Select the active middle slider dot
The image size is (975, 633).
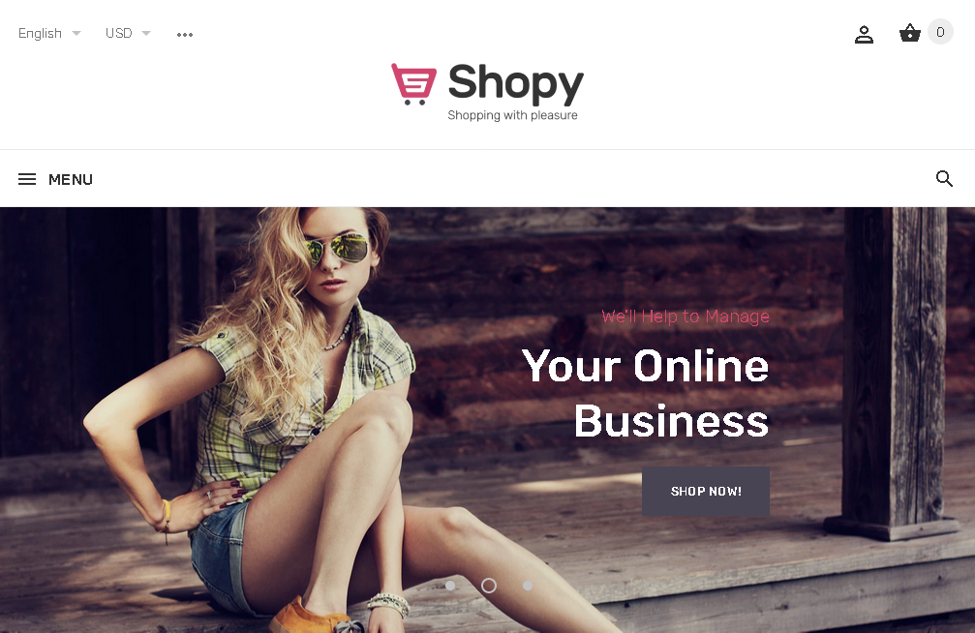tap(489, 586)
